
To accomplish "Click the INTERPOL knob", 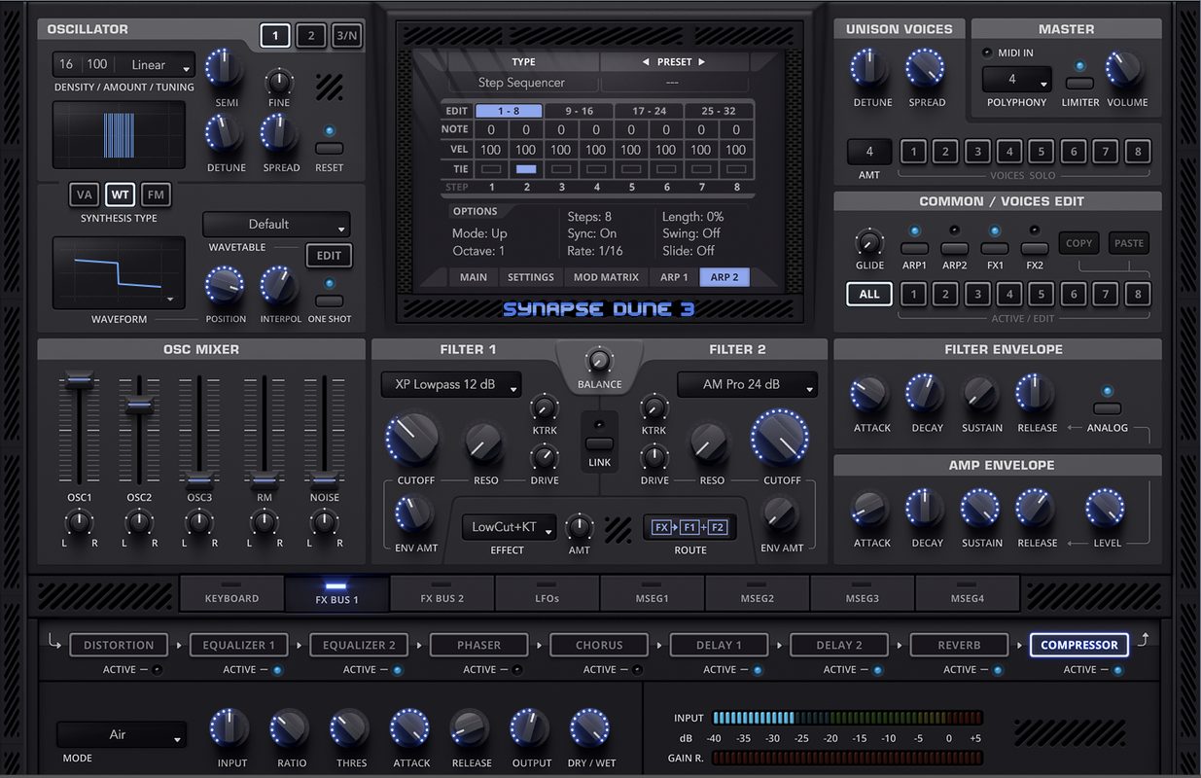I will coord(280,288).
